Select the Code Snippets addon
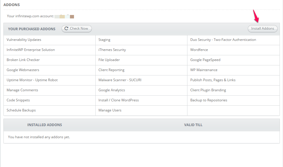 point(18,100)
